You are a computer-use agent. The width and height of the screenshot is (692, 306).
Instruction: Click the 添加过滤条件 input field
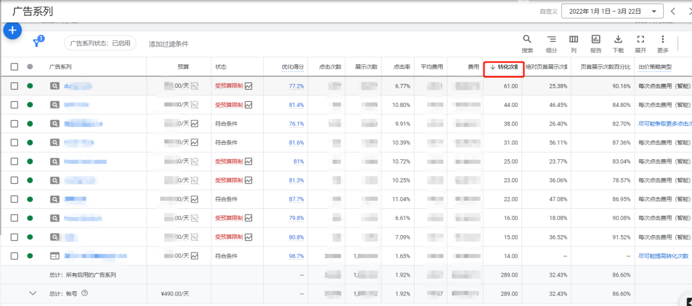pos(169,44)
